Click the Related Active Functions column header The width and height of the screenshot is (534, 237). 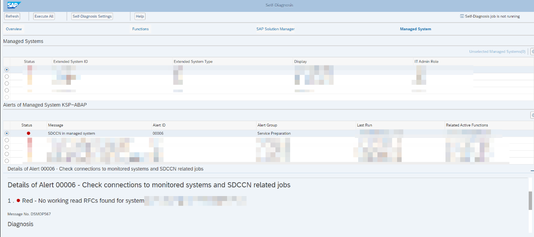(x=467, y=125)
